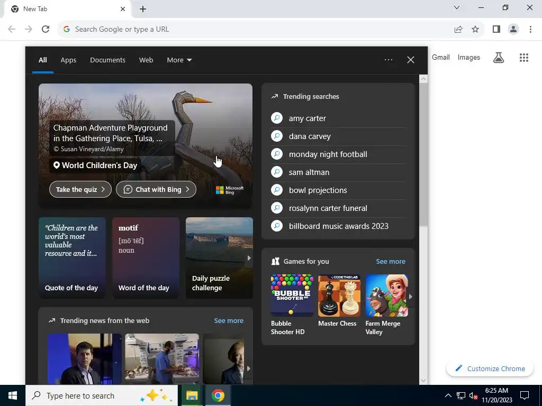Open Chrome's three-dot menu

530,29
